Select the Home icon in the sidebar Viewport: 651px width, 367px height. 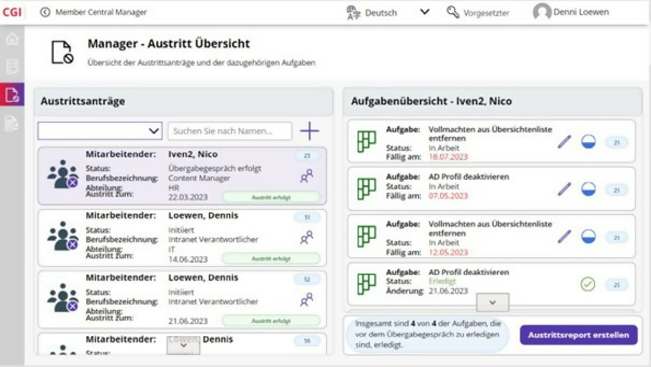coord(12,39)
